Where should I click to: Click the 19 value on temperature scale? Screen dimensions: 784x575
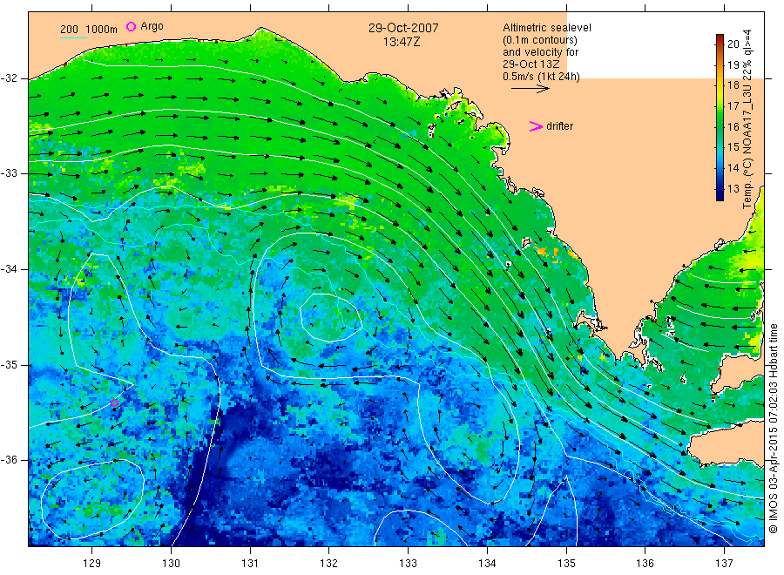point(733,65)
